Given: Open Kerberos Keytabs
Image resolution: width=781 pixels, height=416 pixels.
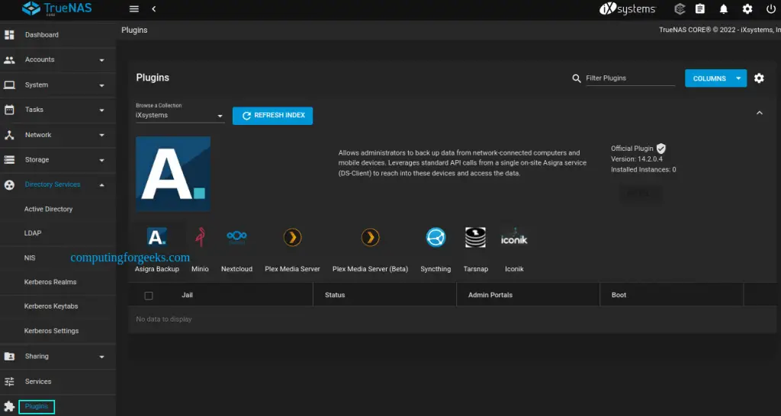Looking at the screenshot, I should (x=51, y=306).
